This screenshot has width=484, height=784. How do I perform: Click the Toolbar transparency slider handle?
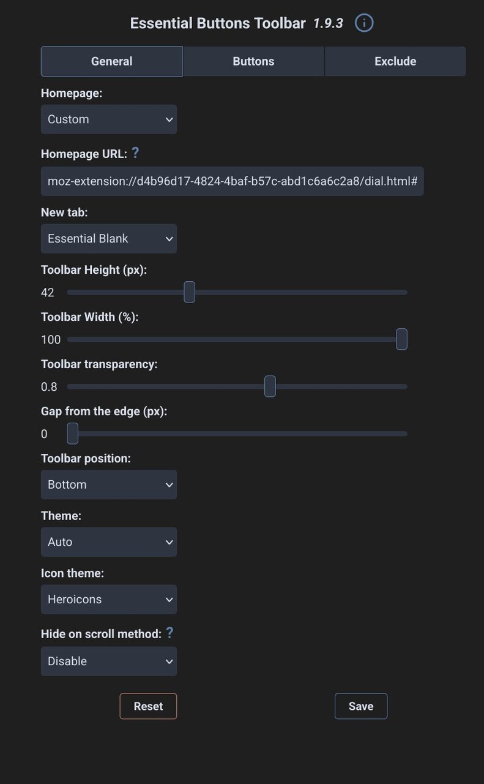(270, 386)
